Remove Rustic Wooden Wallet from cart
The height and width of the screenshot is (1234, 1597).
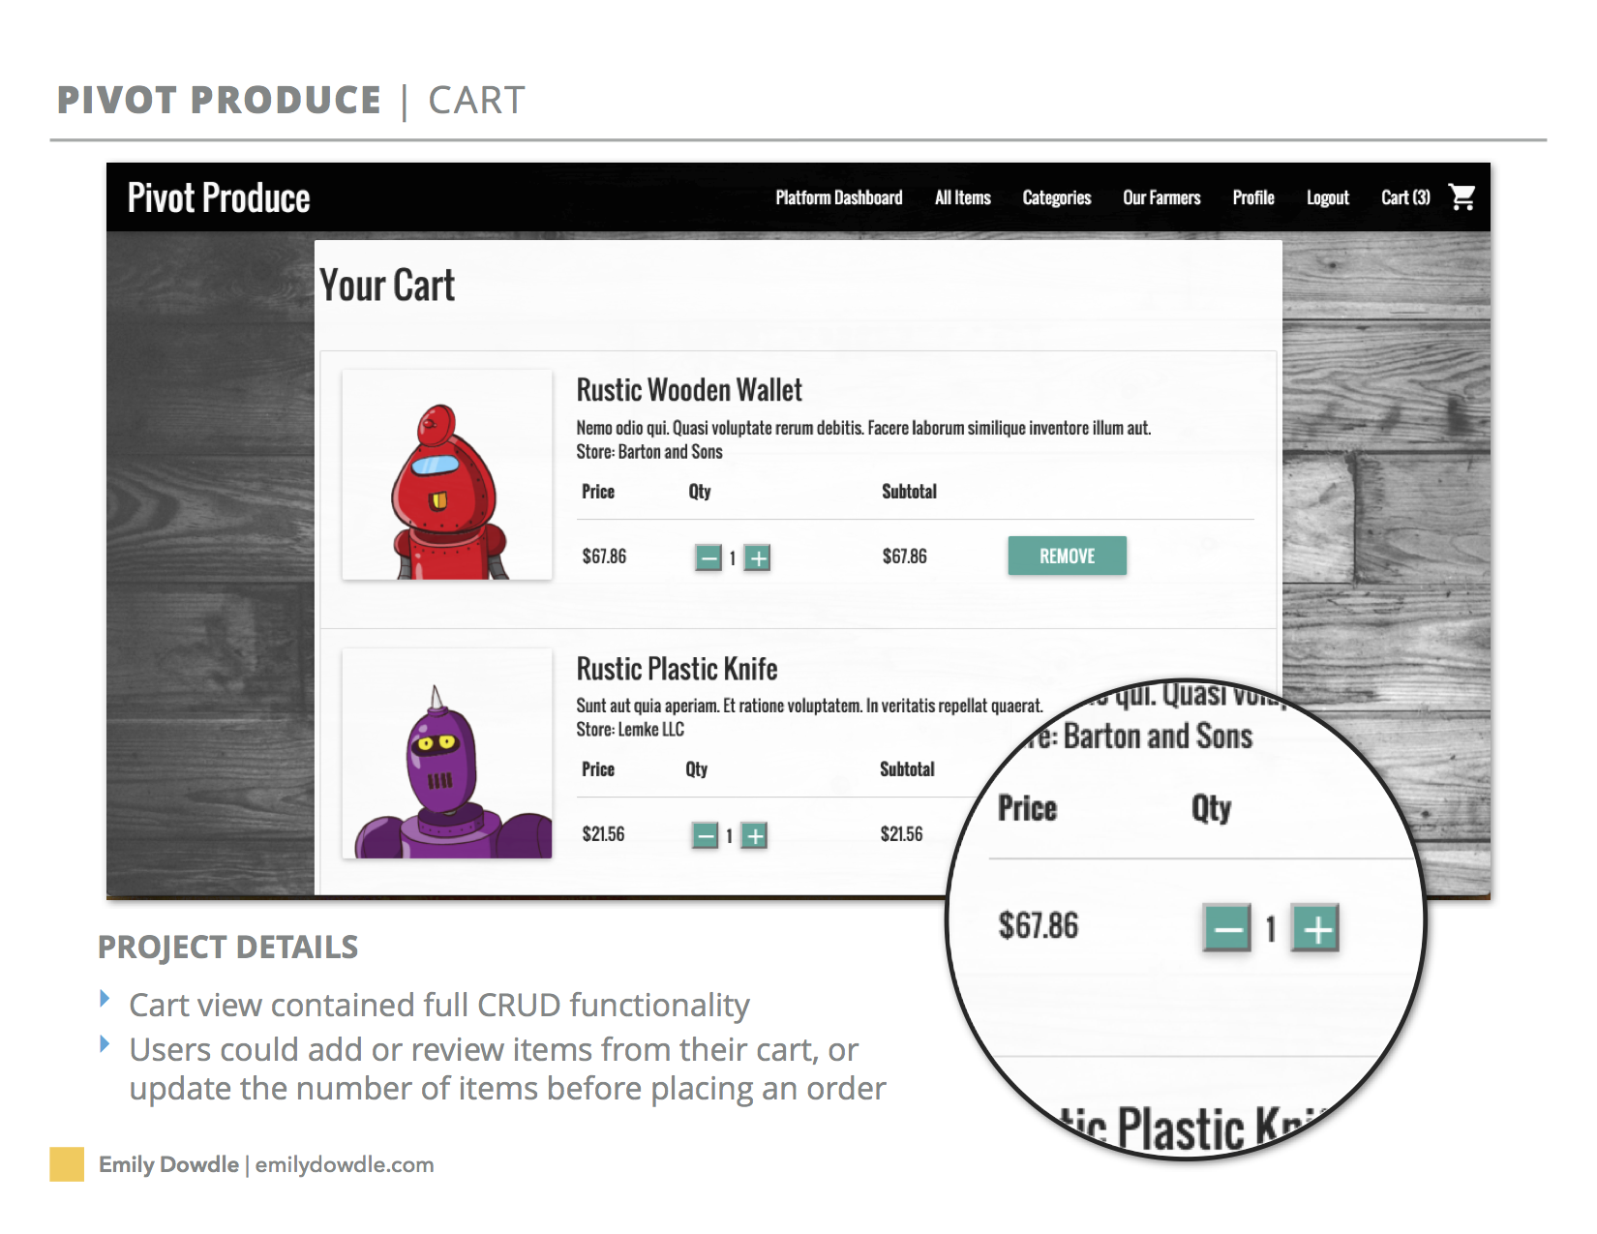tap(1068, 556)
